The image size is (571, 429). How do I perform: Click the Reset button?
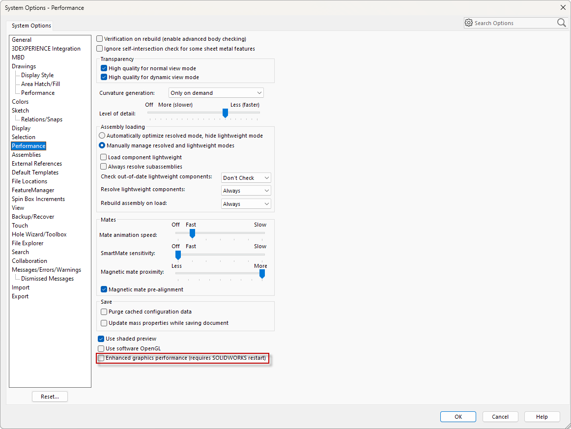(50, 397)
